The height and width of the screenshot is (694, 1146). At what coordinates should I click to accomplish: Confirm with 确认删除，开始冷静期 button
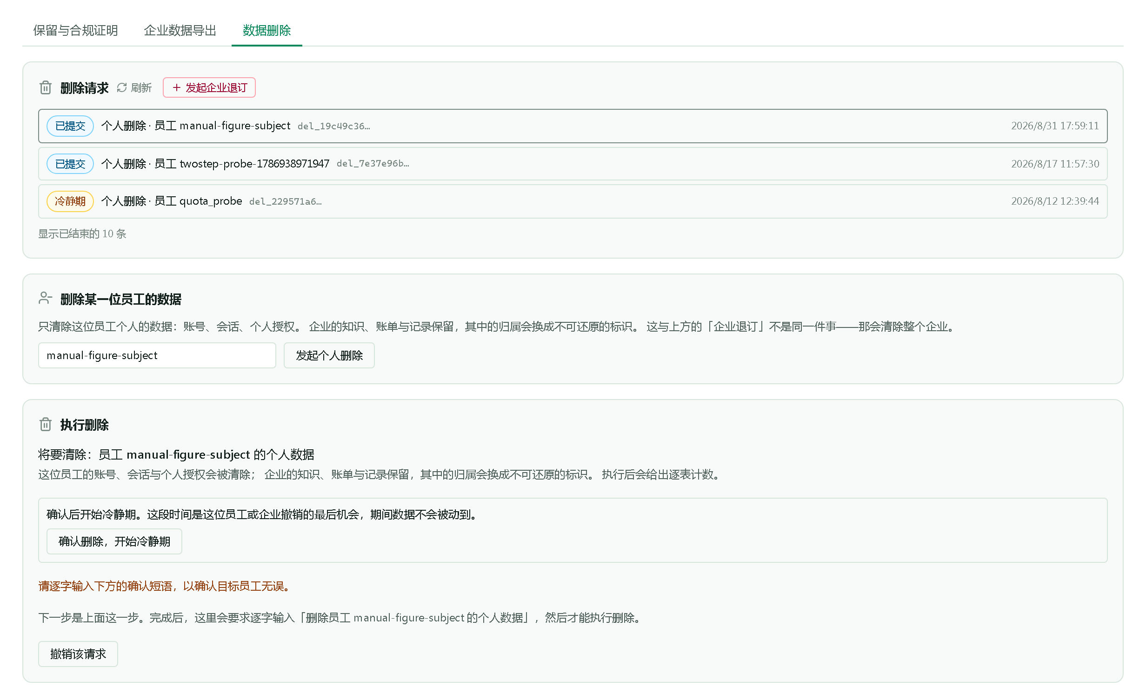[114, 541]
